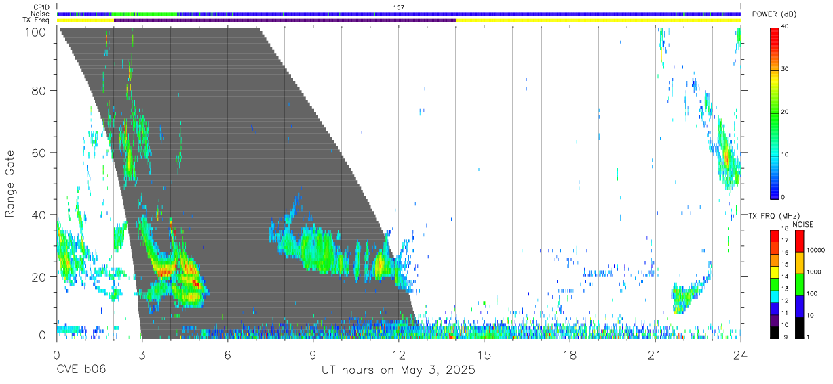Click the yellow TX Freq bar segment after 14 UT
The width and height of the screenshot is (833, 384).
pyautogui.click(x=598, y=20)
